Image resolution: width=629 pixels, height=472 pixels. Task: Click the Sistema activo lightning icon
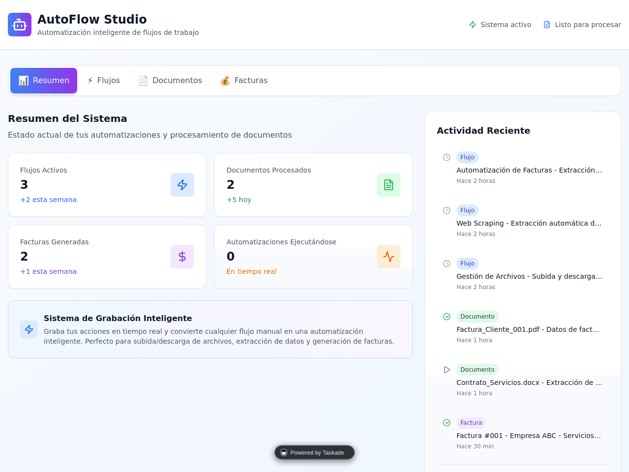tap(473, 25)
